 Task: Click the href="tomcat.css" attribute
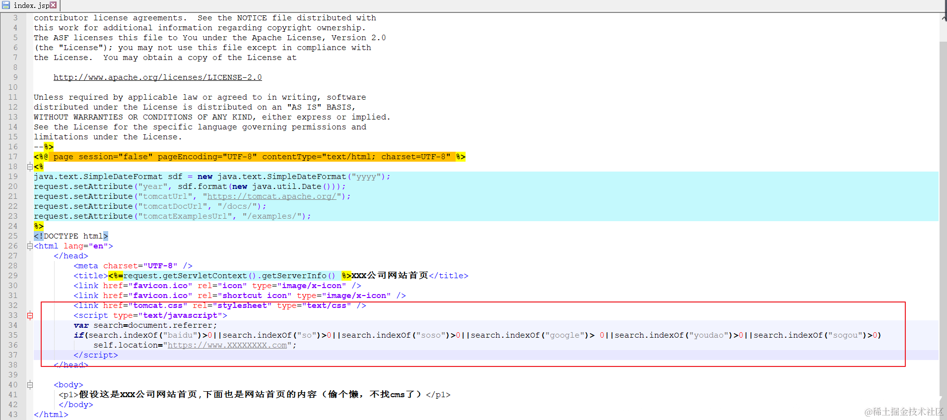(x=145, y=305)
